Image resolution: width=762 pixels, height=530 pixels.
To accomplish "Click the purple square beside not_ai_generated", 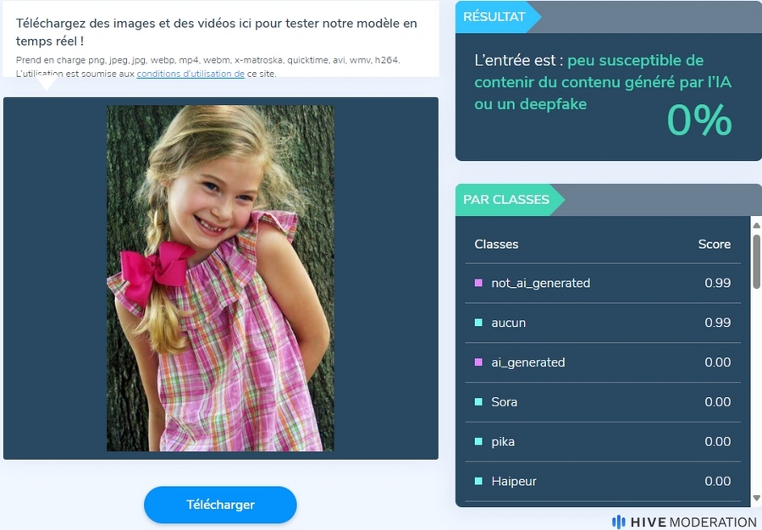I will [x=478, y=283].
